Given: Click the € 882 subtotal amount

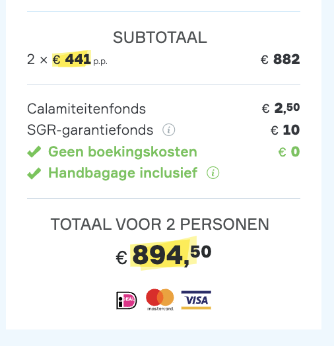Looking at the screenshot, I should coord(280,59).
